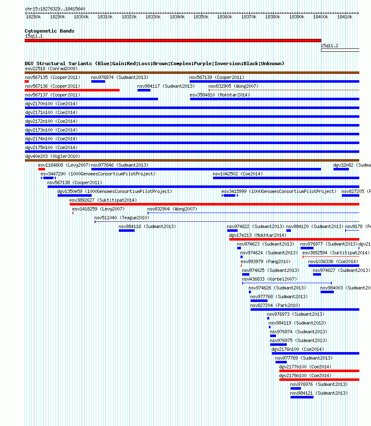Click the 18400k ruler tick label
The image size is (371, 426).
[x=321, y=17]
